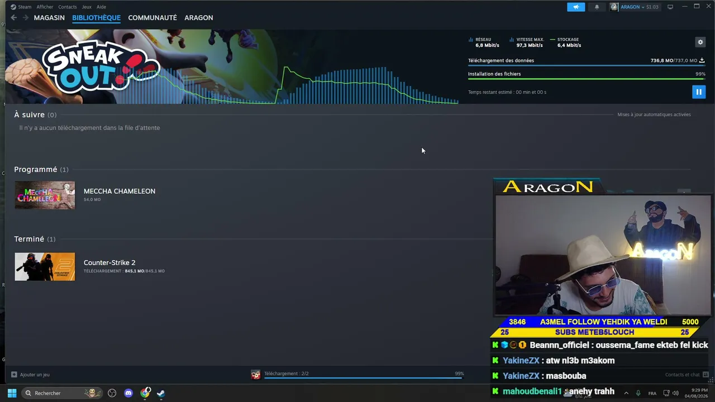Go forward with the Steam forward arrow

click(x=25, y=18)
